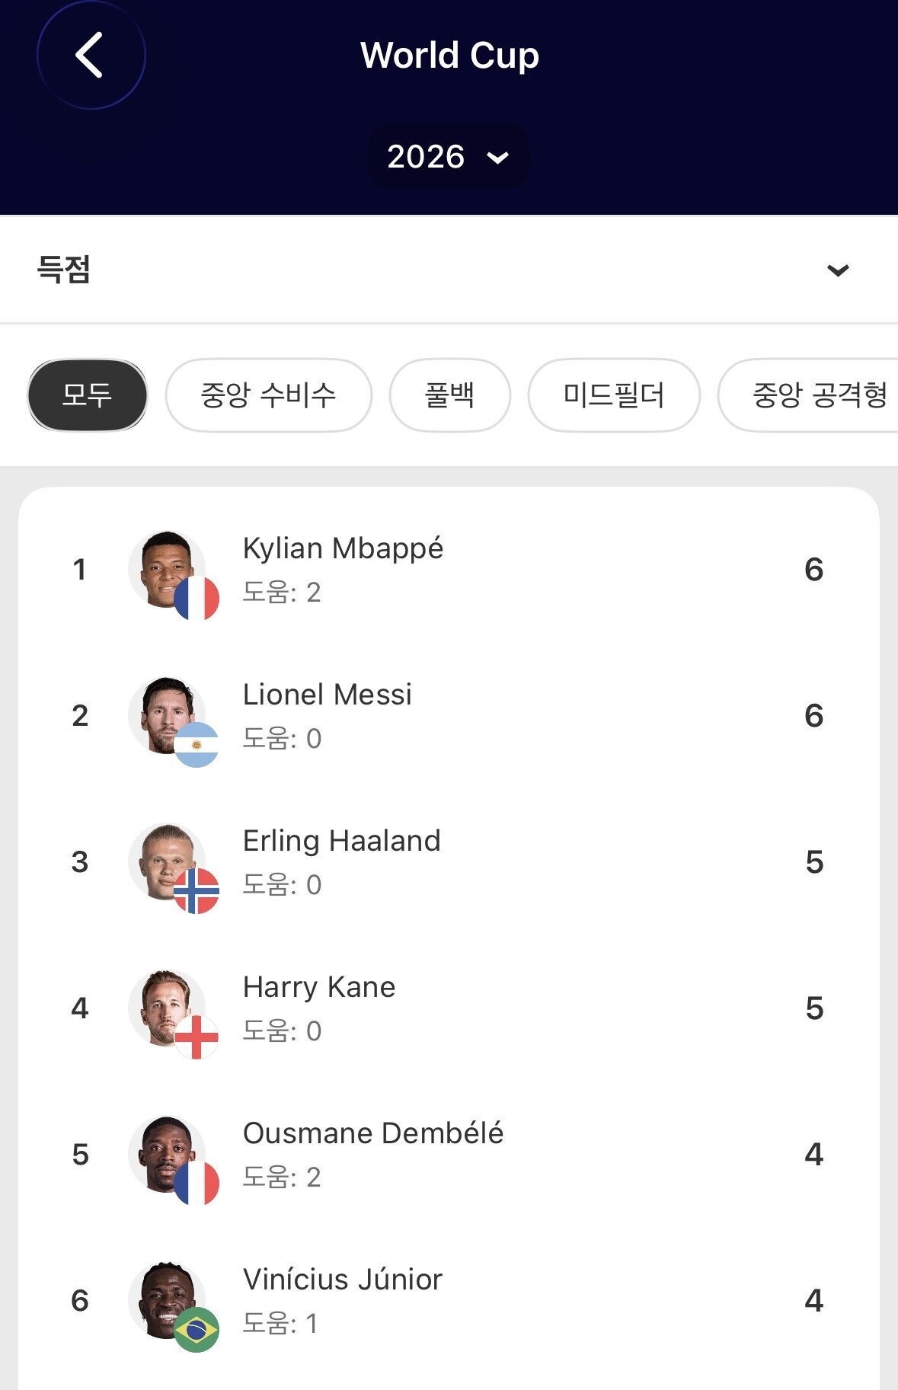Tap the back arrow icon
The height and width of the screenshot is (1390, 898).
(90, 55)
